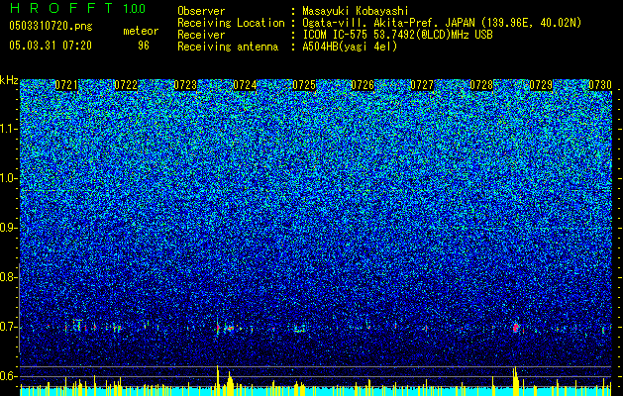623x396 pixels.
Task: Click the 1.0 frequency axis label
Action: 9,178
